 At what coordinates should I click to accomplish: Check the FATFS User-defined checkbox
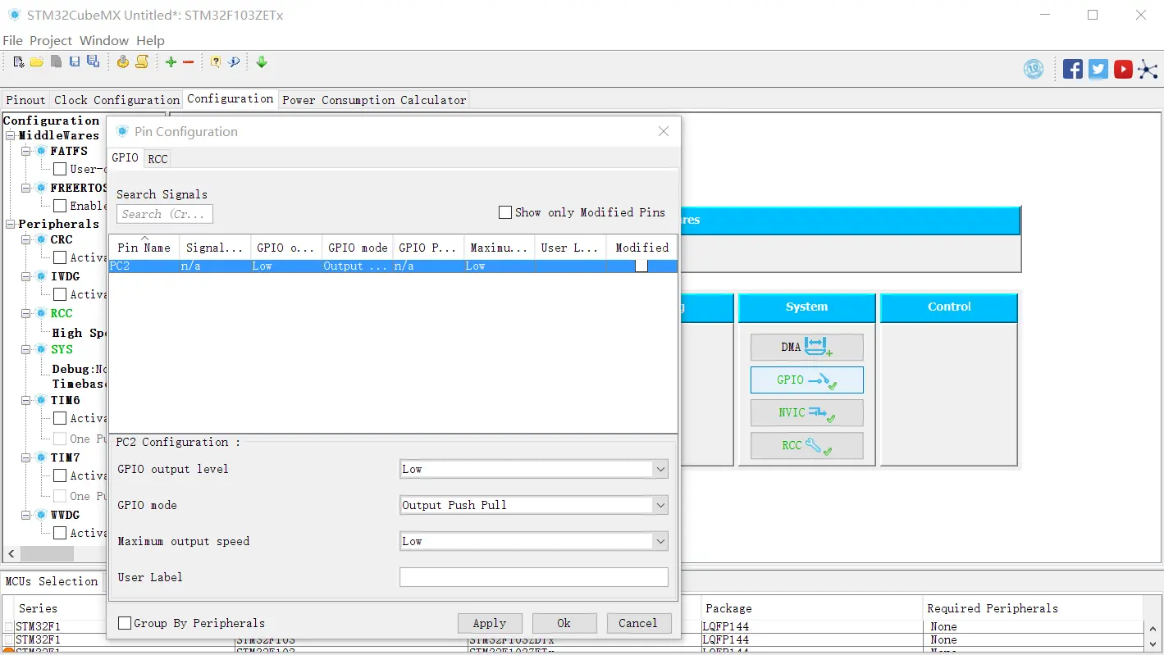(60, 169)
